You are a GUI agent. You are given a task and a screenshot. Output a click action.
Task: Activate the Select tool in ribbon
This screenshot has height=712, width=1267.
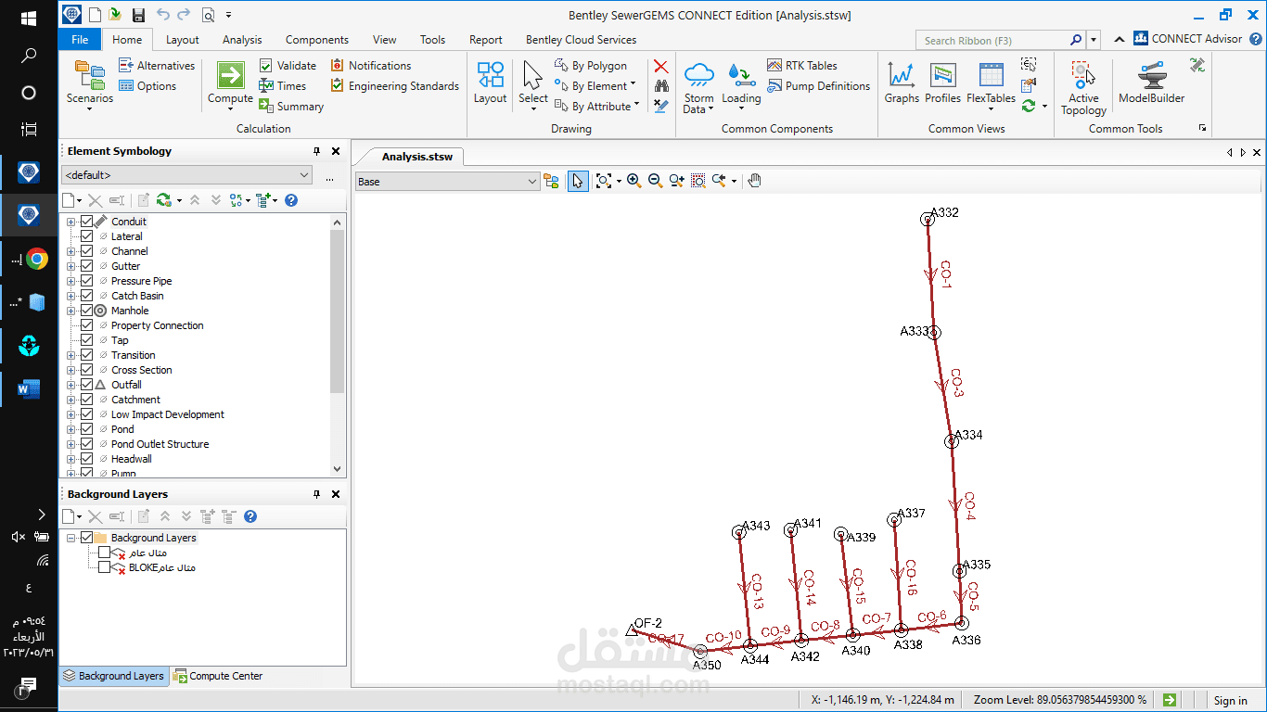pyautogui.click(x=532, y=83)
